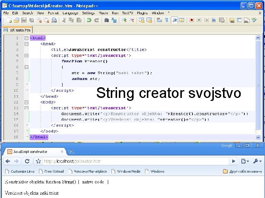This screenshot has height=198, width=265.
Task: Toggle Word Wrap in the toolbar
Action: [159, 20]
